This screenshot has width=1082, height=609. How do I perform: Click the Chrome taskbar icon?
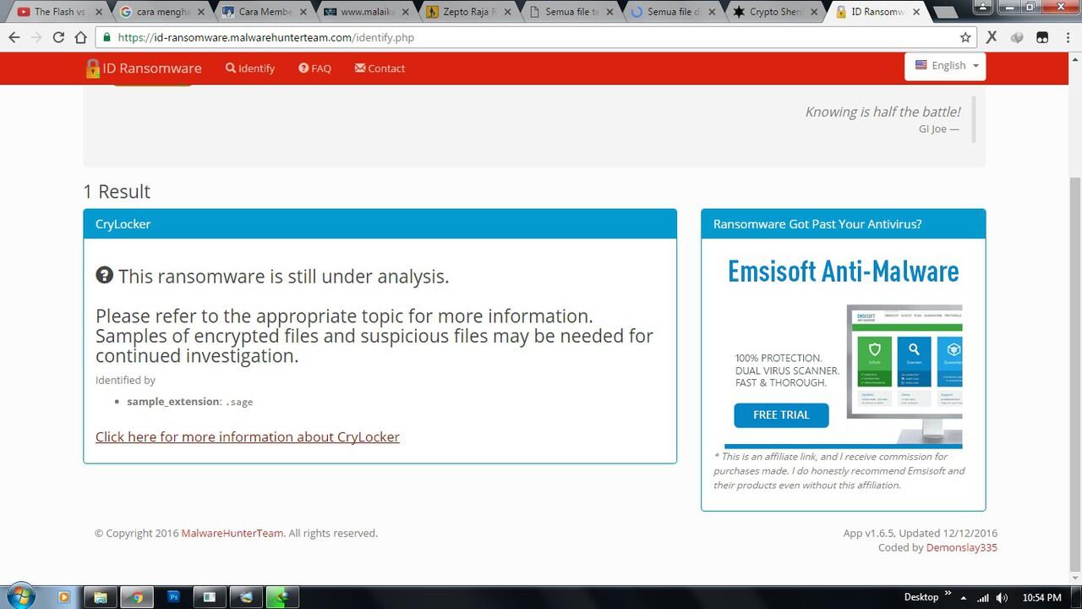click(x=136, y=597)
